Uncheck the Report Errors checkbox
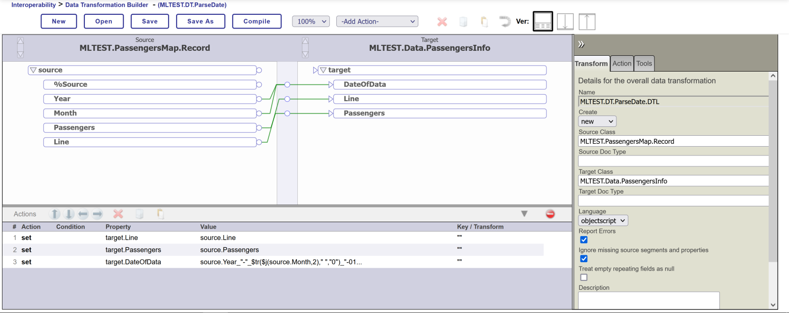Viewport: 789px width, 313px height. [584, 240]
